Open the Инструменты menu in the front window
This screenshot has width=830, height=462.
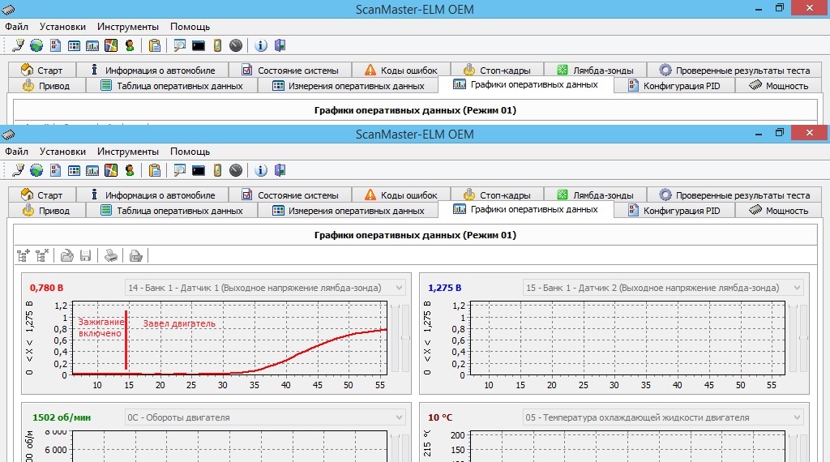pyautogui.click(x=128, y=152)
